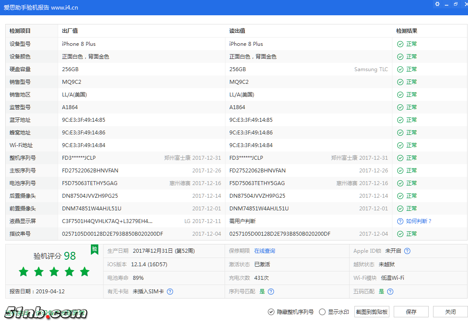
Task: Click the normal status icon on the 指纹串号 row
Action: click(400, 234)
